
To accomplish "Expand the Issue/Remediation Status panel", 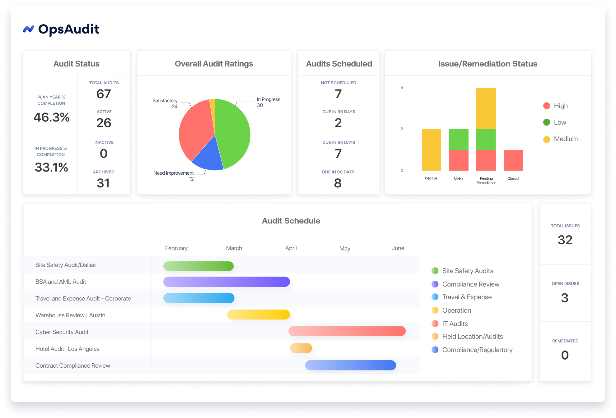I will pyautogui.click(x=488, y=64).
